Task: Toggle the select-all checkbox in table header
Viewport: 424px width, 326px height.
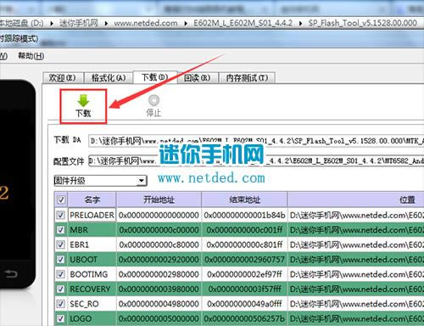Action: point(61,200)
